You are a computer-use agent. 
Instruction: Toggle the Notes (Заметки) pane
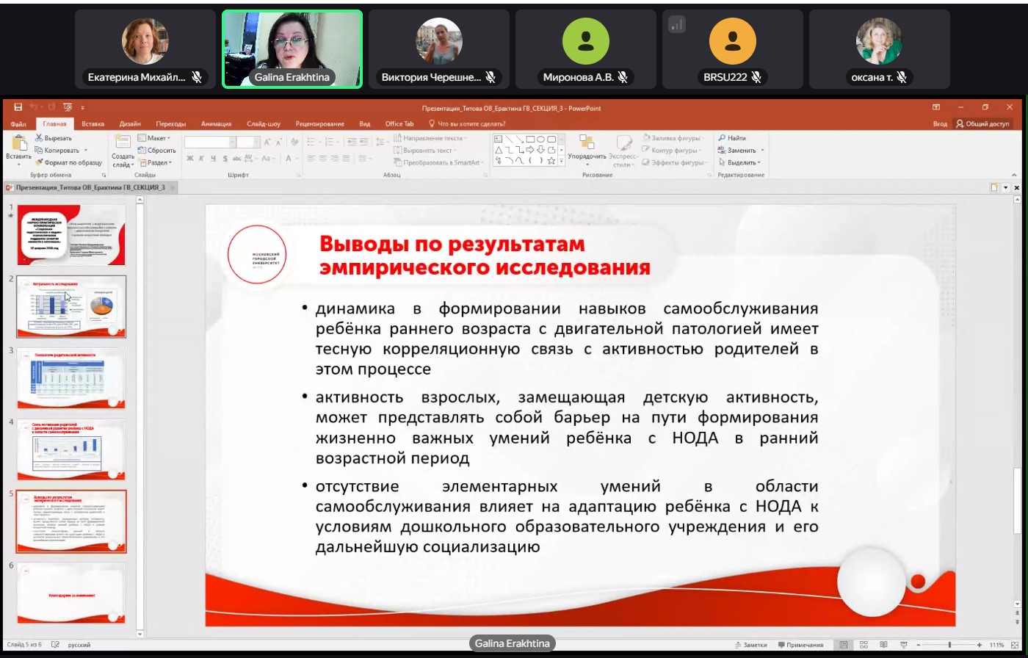pyautogui.click(x=750, y=645)
